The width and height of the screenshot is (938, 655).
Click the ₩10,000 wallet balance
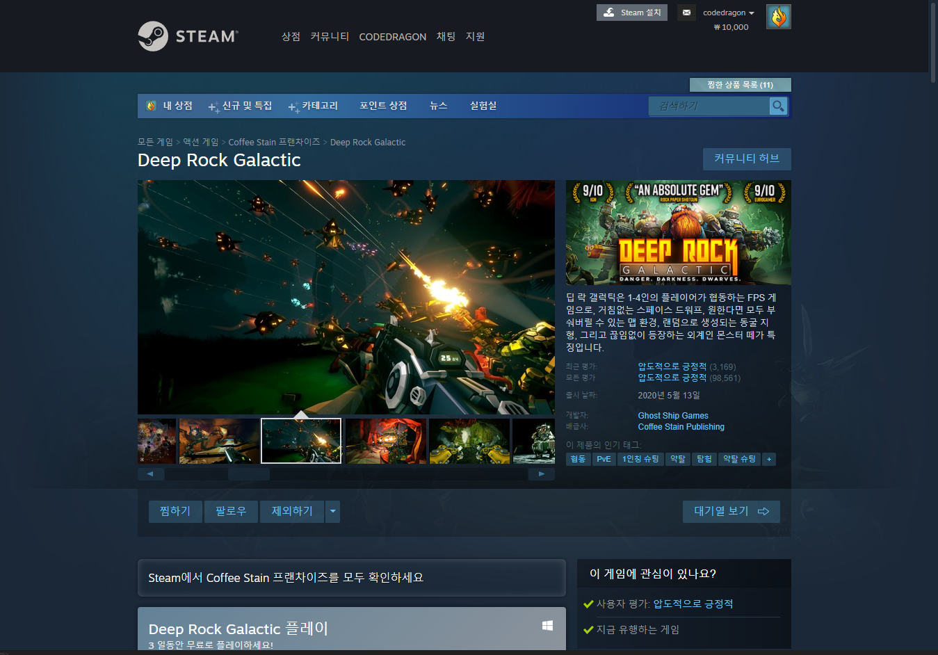coord(731,27)
